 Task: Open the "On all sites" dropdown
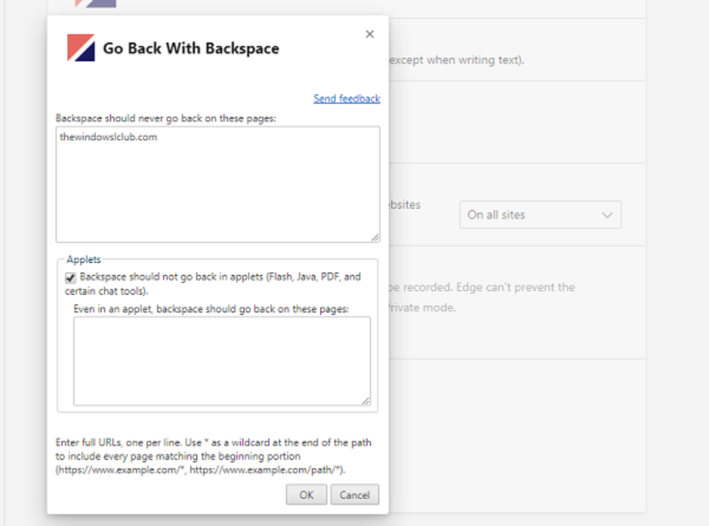[x=540, y=215]
